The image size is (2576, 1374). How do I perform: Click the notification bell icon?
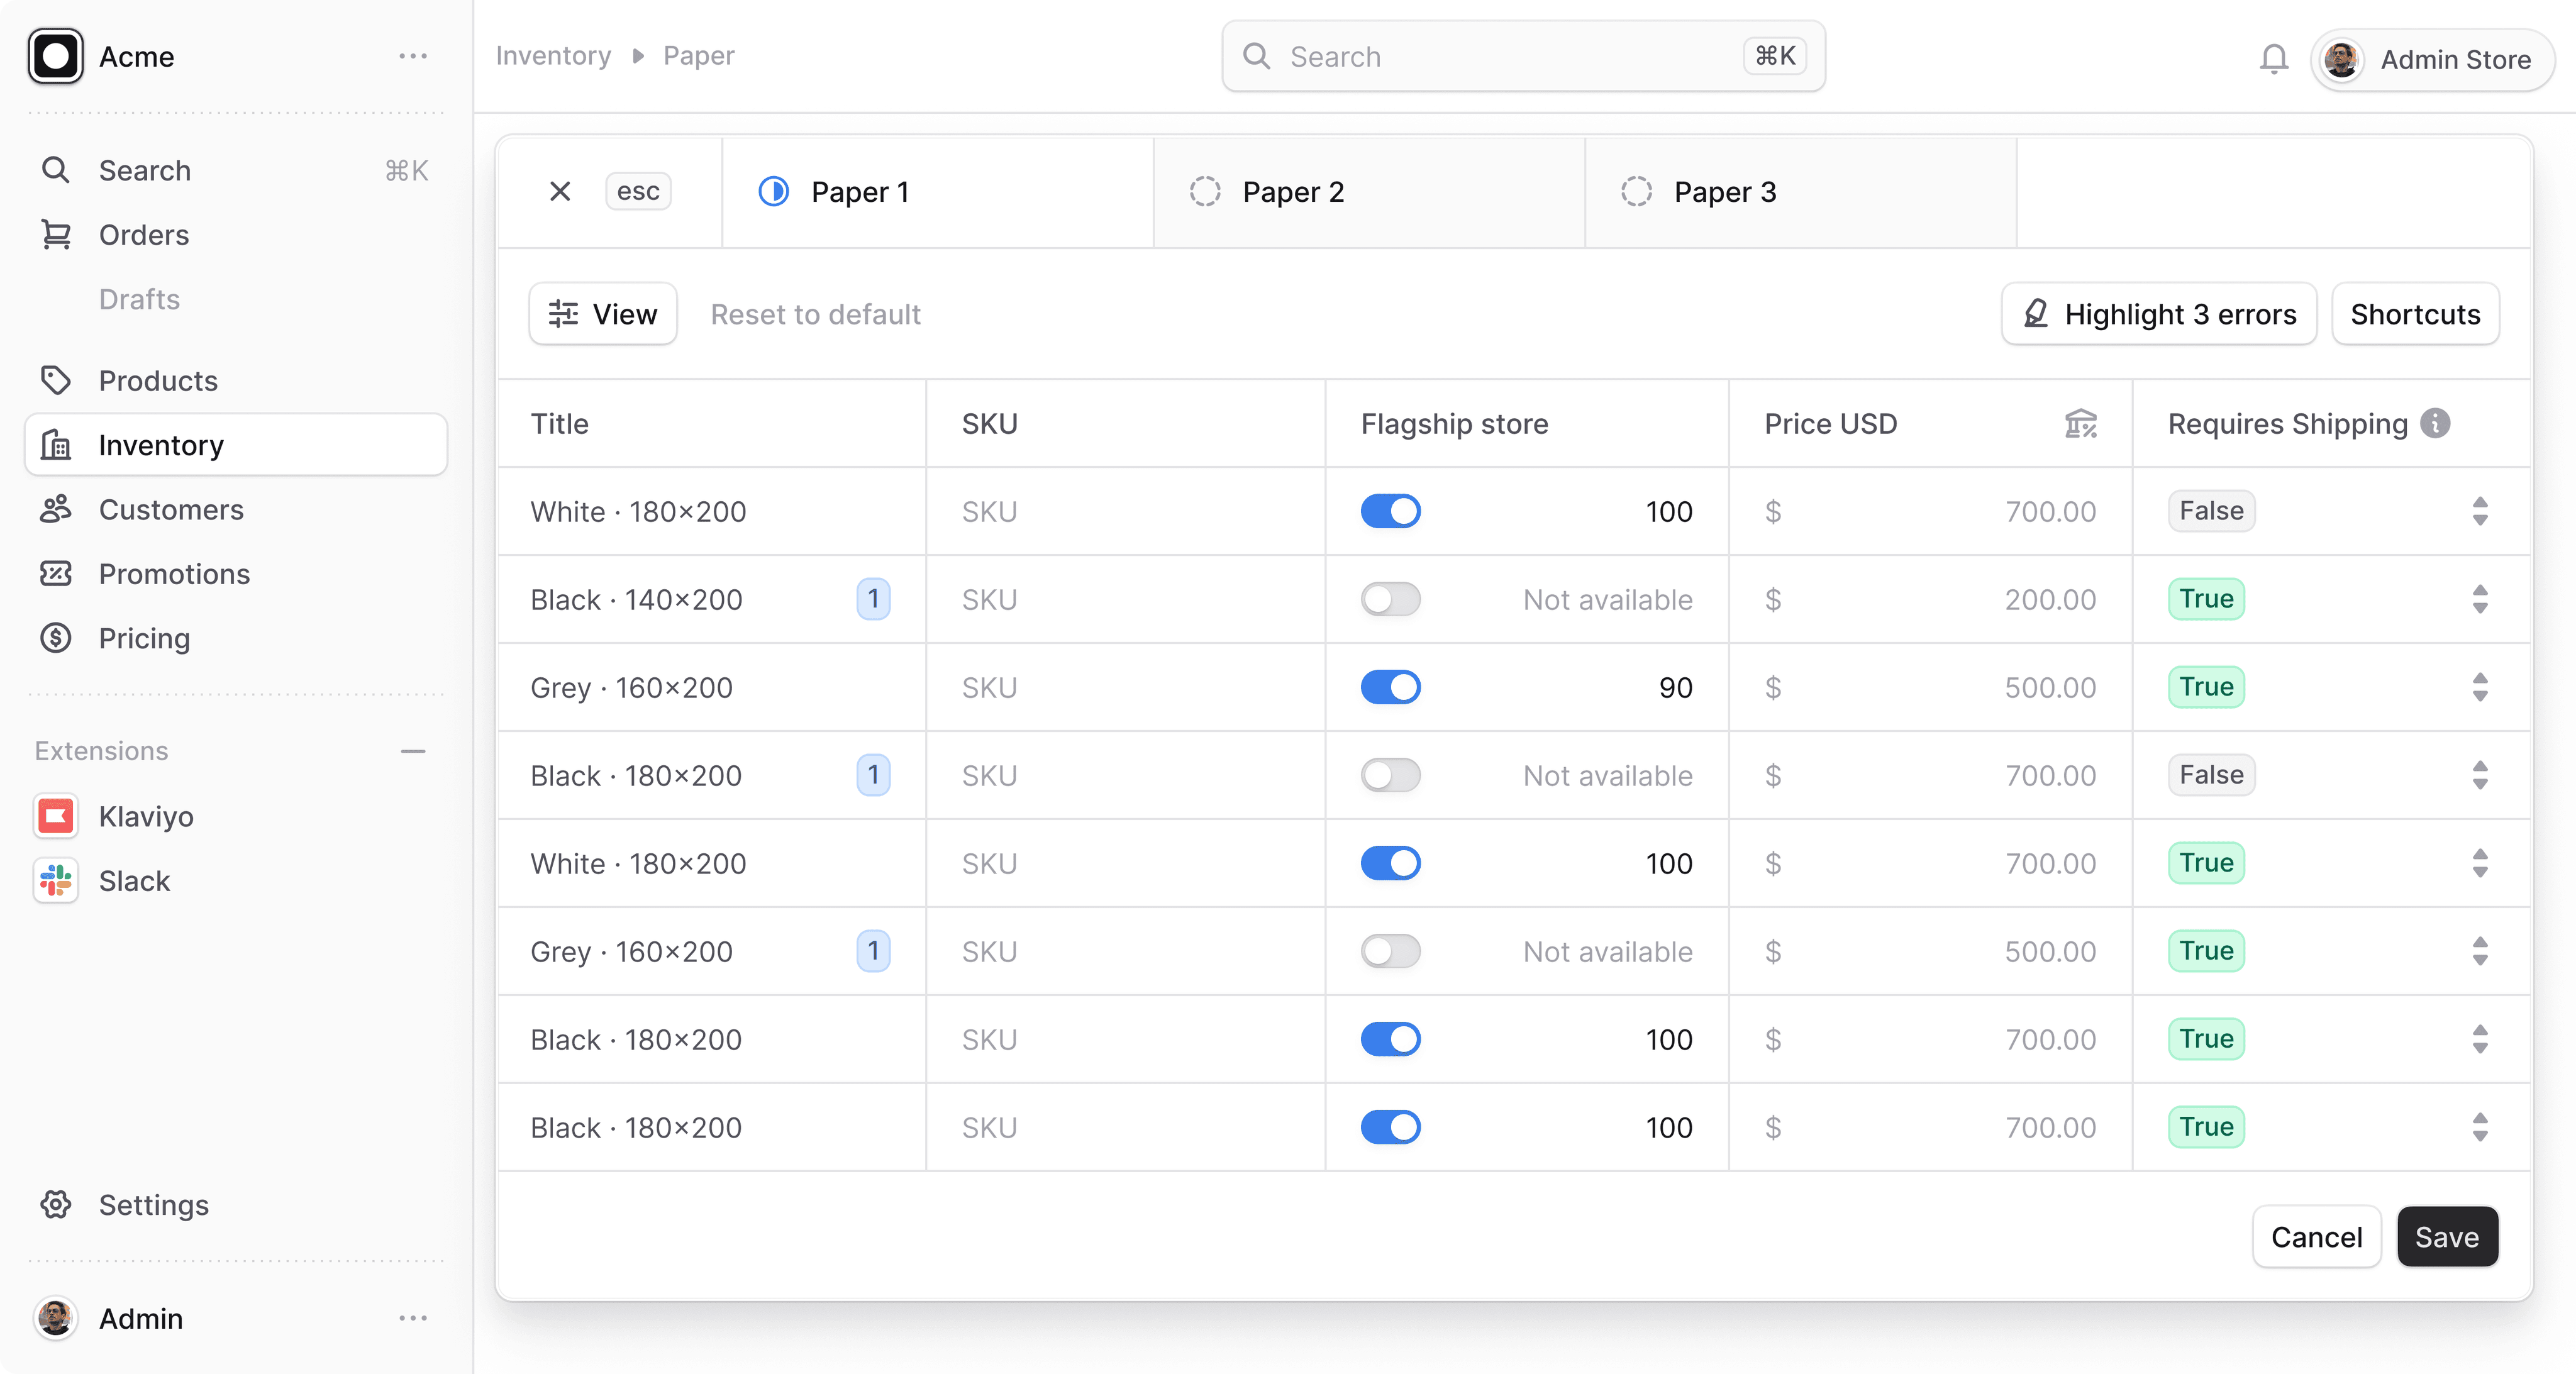click(2273, 59)
